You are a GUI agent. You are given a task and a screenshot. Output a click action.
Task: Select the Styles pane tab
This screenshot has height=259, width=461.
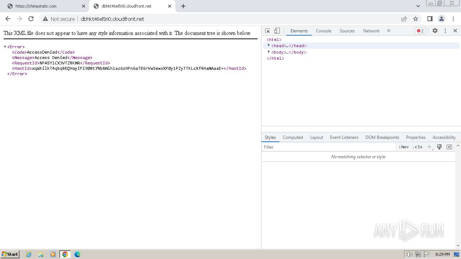click(x=270, y=137)
